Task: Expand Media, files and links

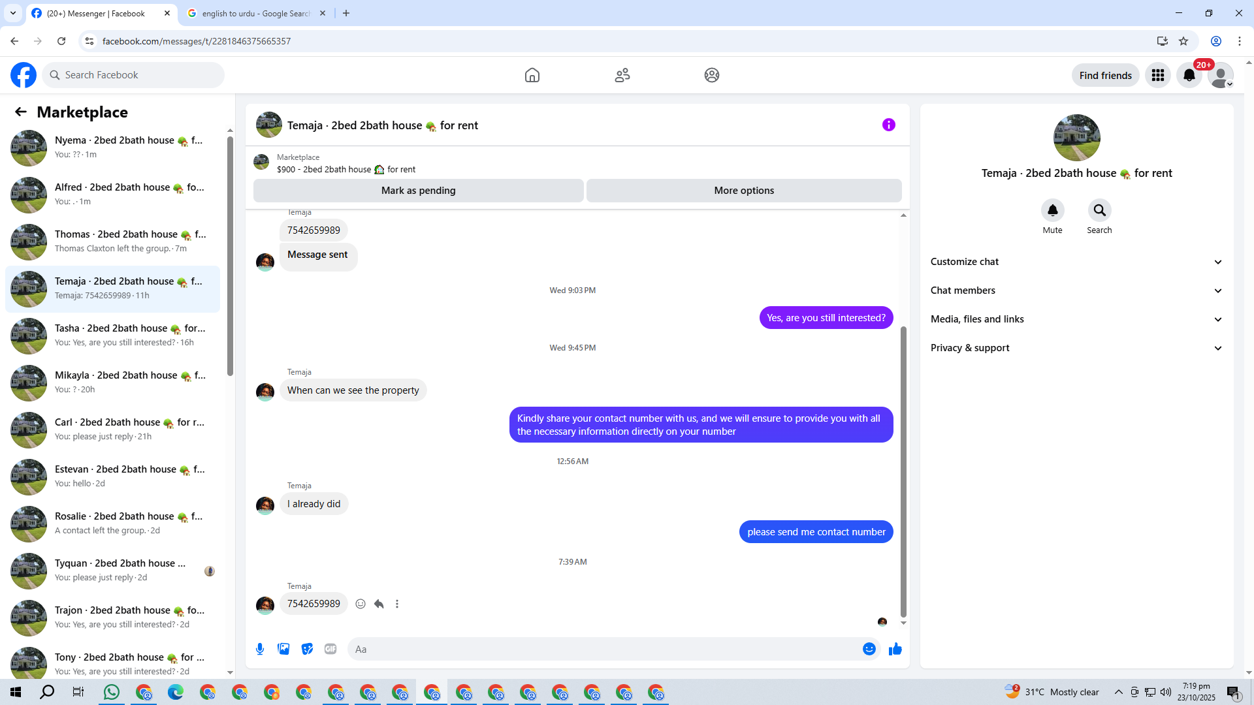Action: pyautogui.click(x=1076, y=319)
